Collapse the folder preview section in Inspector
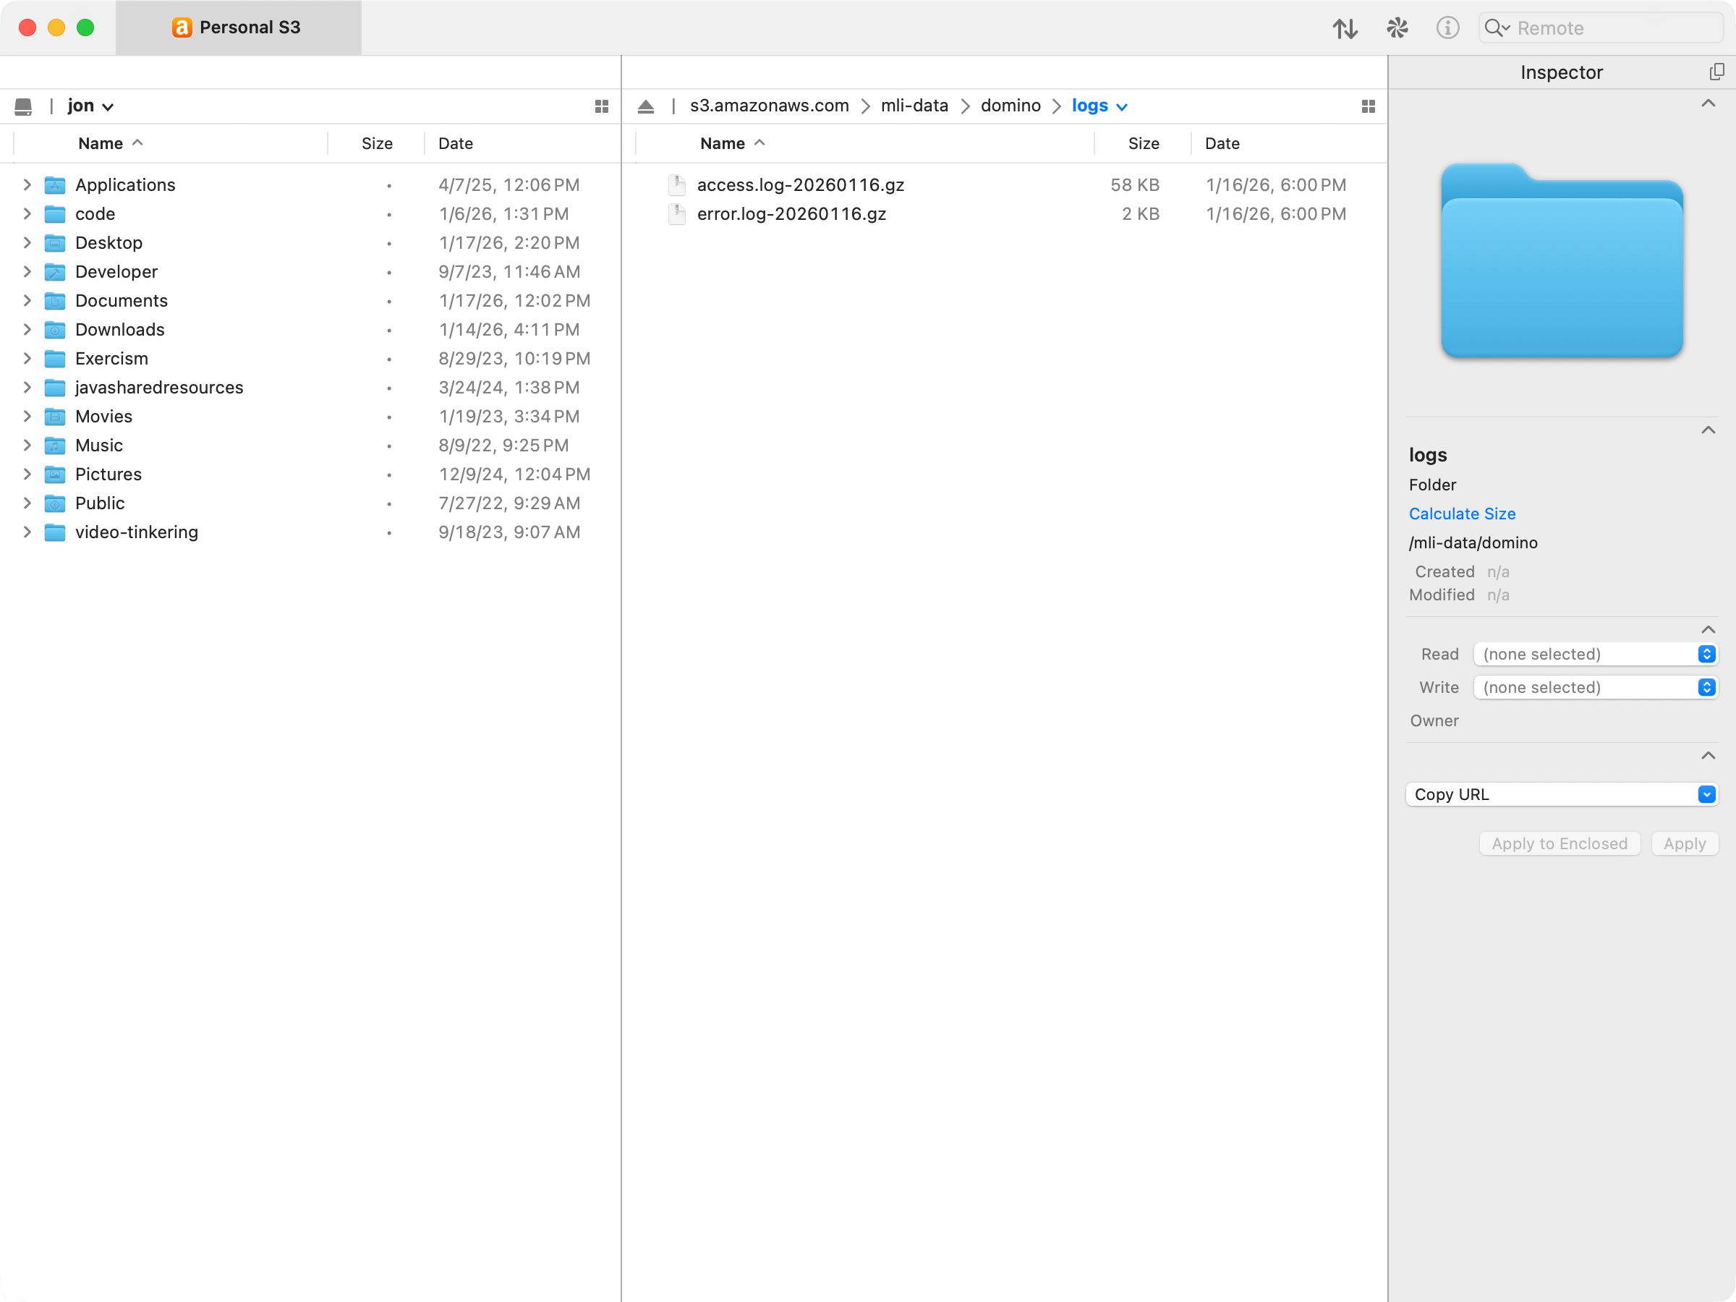This screenshot has height=1302, width=1736. [x=1708, y=103]
